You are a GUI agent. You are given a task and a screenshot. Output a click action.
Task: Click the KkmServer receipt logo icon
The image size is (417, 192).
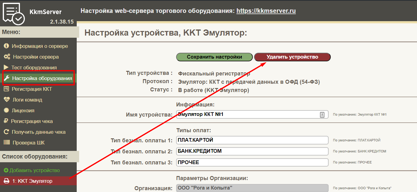[x=14, y=14]
